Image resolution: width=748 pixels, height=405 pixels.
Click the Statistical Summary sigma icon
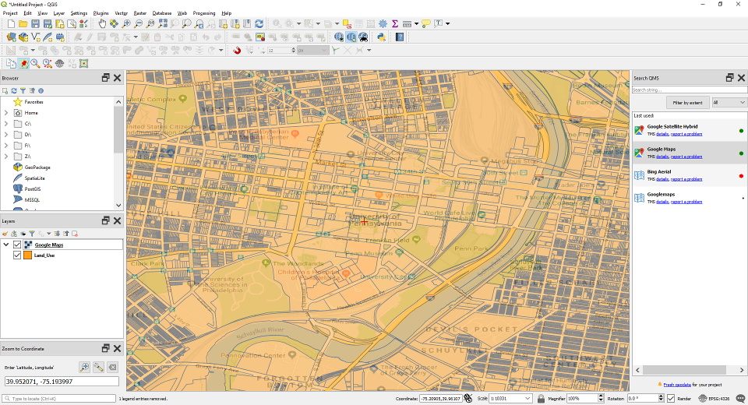click(394, 24)
